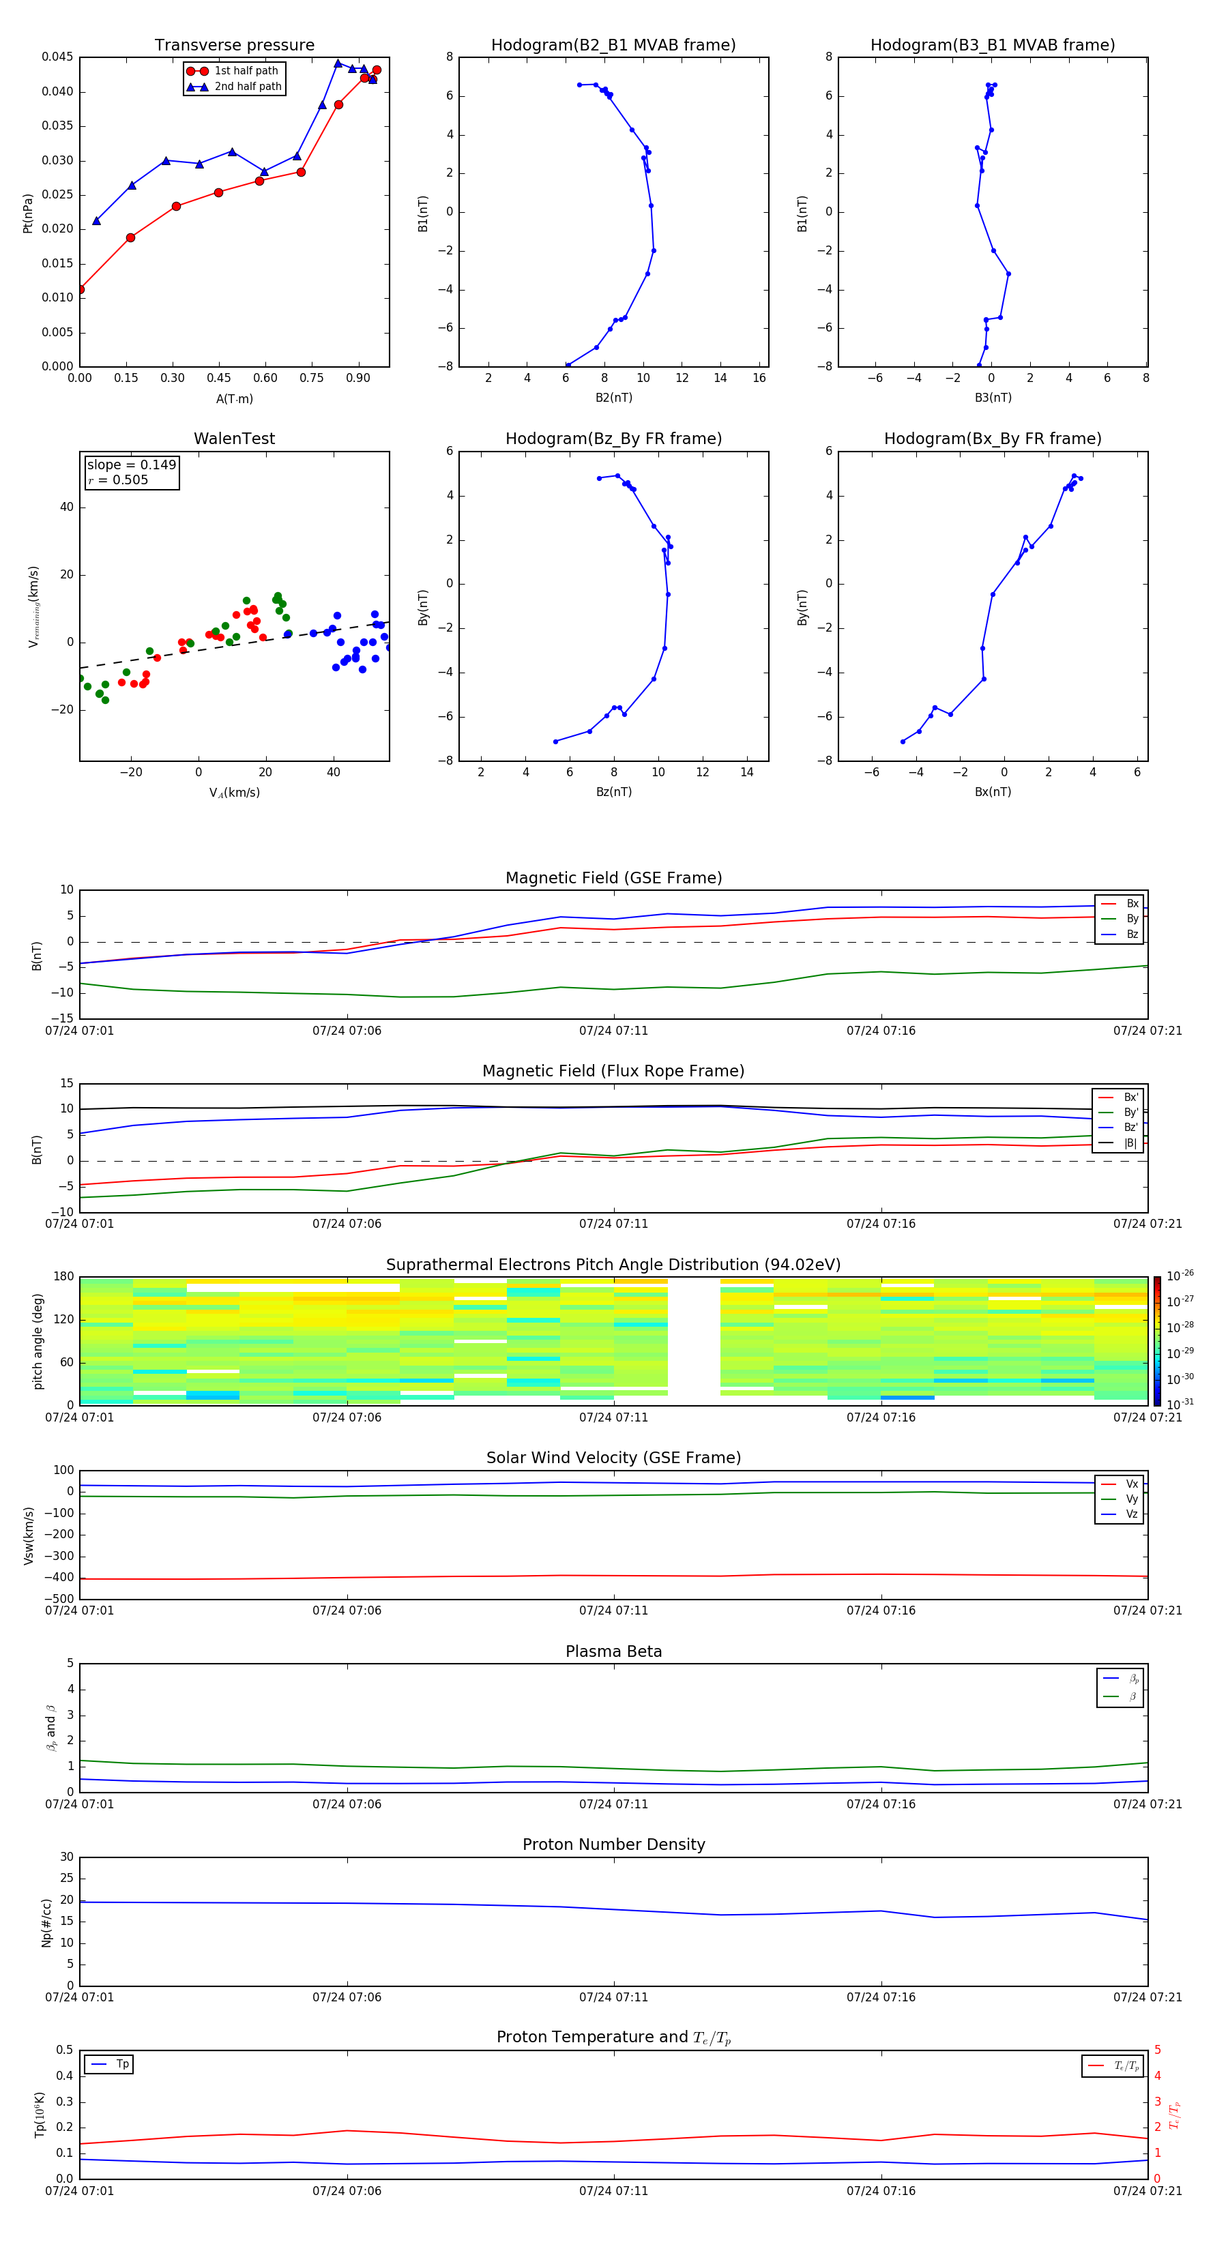Click the Suprathermal Electrons Pitch Angle Distribution title
Viewport: 1228px width, 2251px height.
pos(613,1265)
